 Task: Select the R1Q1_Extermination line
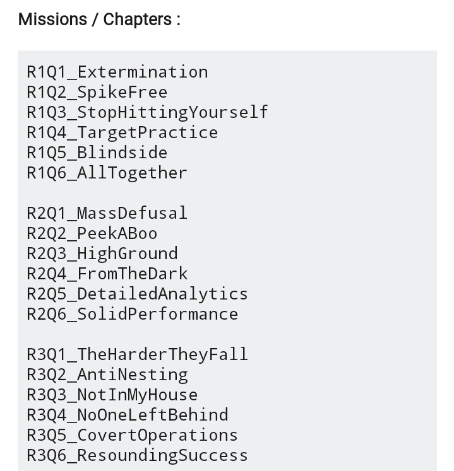[117, 73]
